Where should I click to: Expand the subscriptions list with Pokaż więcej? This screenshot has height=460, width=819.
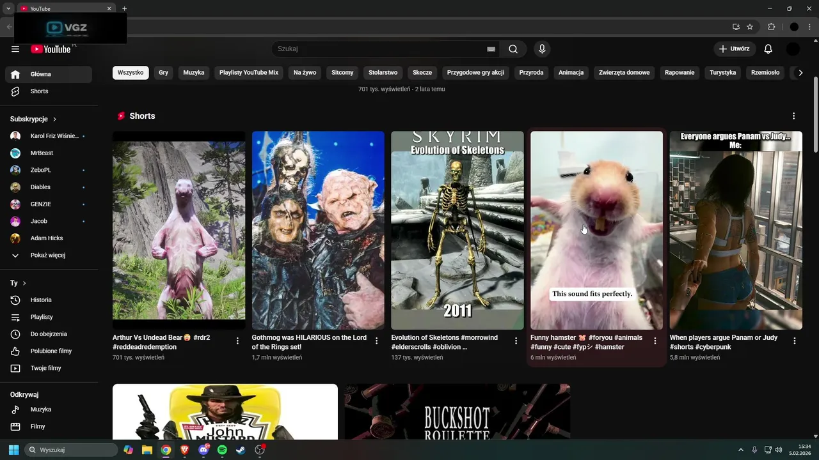click(49, 255)
